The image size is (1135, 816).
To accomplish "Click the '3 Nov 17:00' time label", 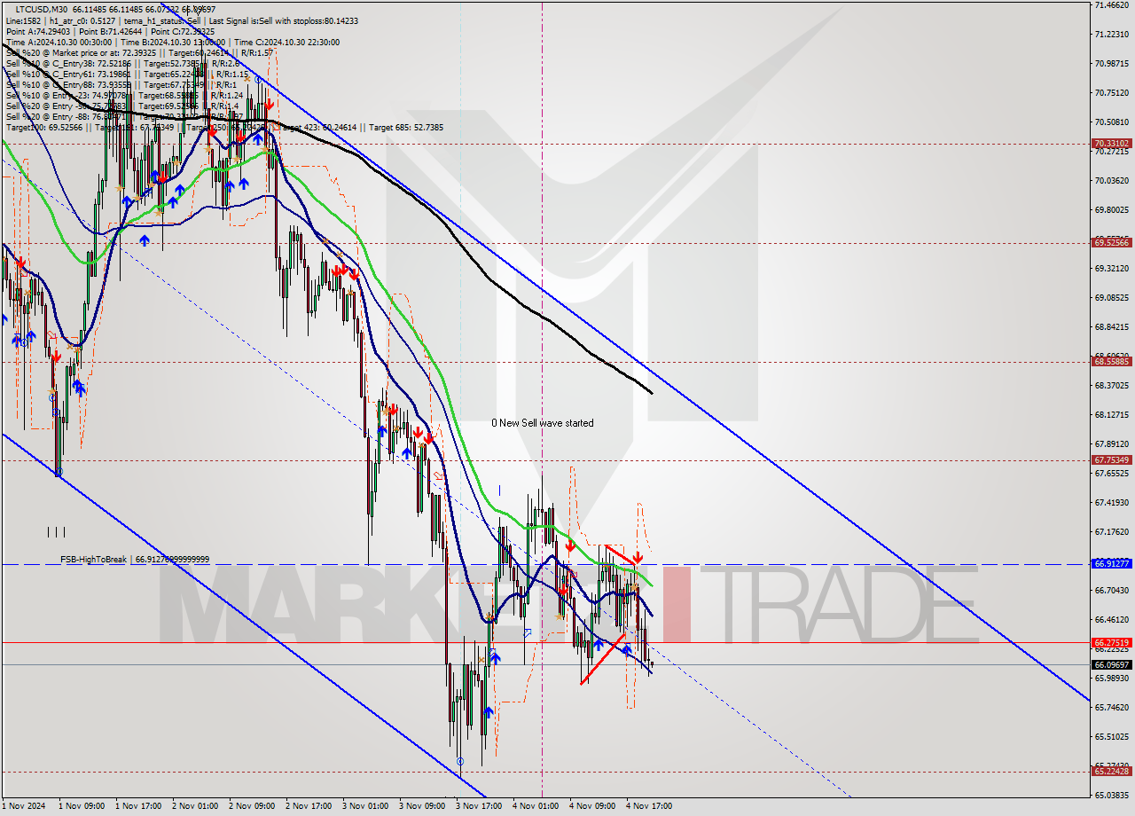I will point(479,806).
